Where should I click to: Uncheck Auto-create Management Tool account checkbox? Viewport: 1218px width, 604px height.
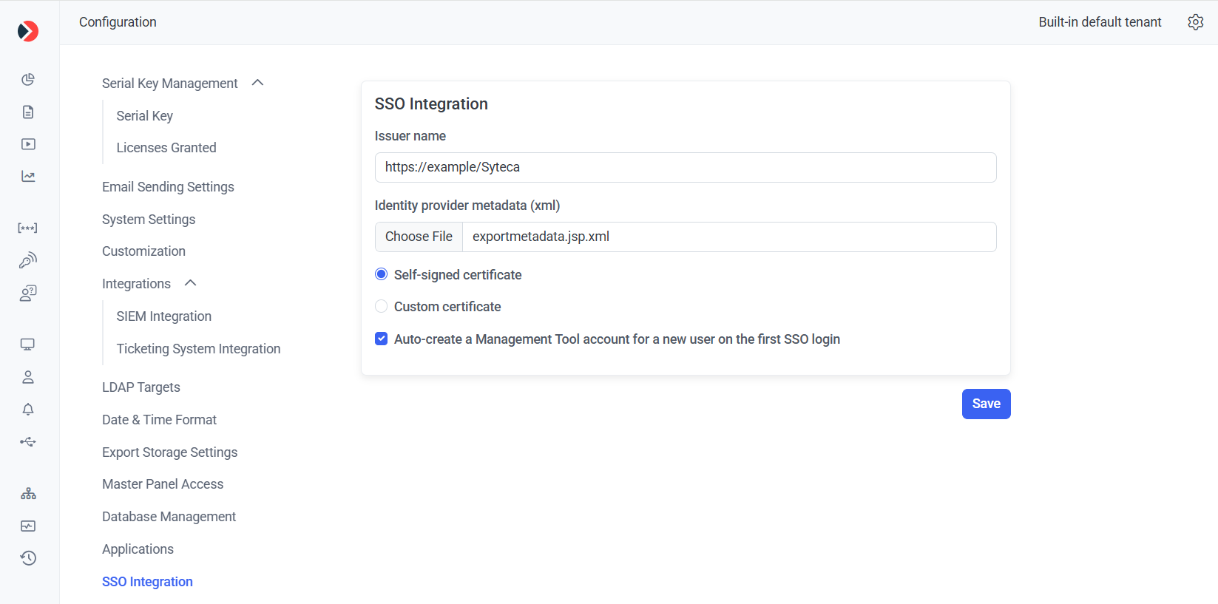tap(382, 339)
